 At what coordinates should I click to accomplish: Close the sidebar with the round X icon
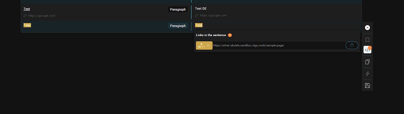pyautogui.click(x=367, y=28)
